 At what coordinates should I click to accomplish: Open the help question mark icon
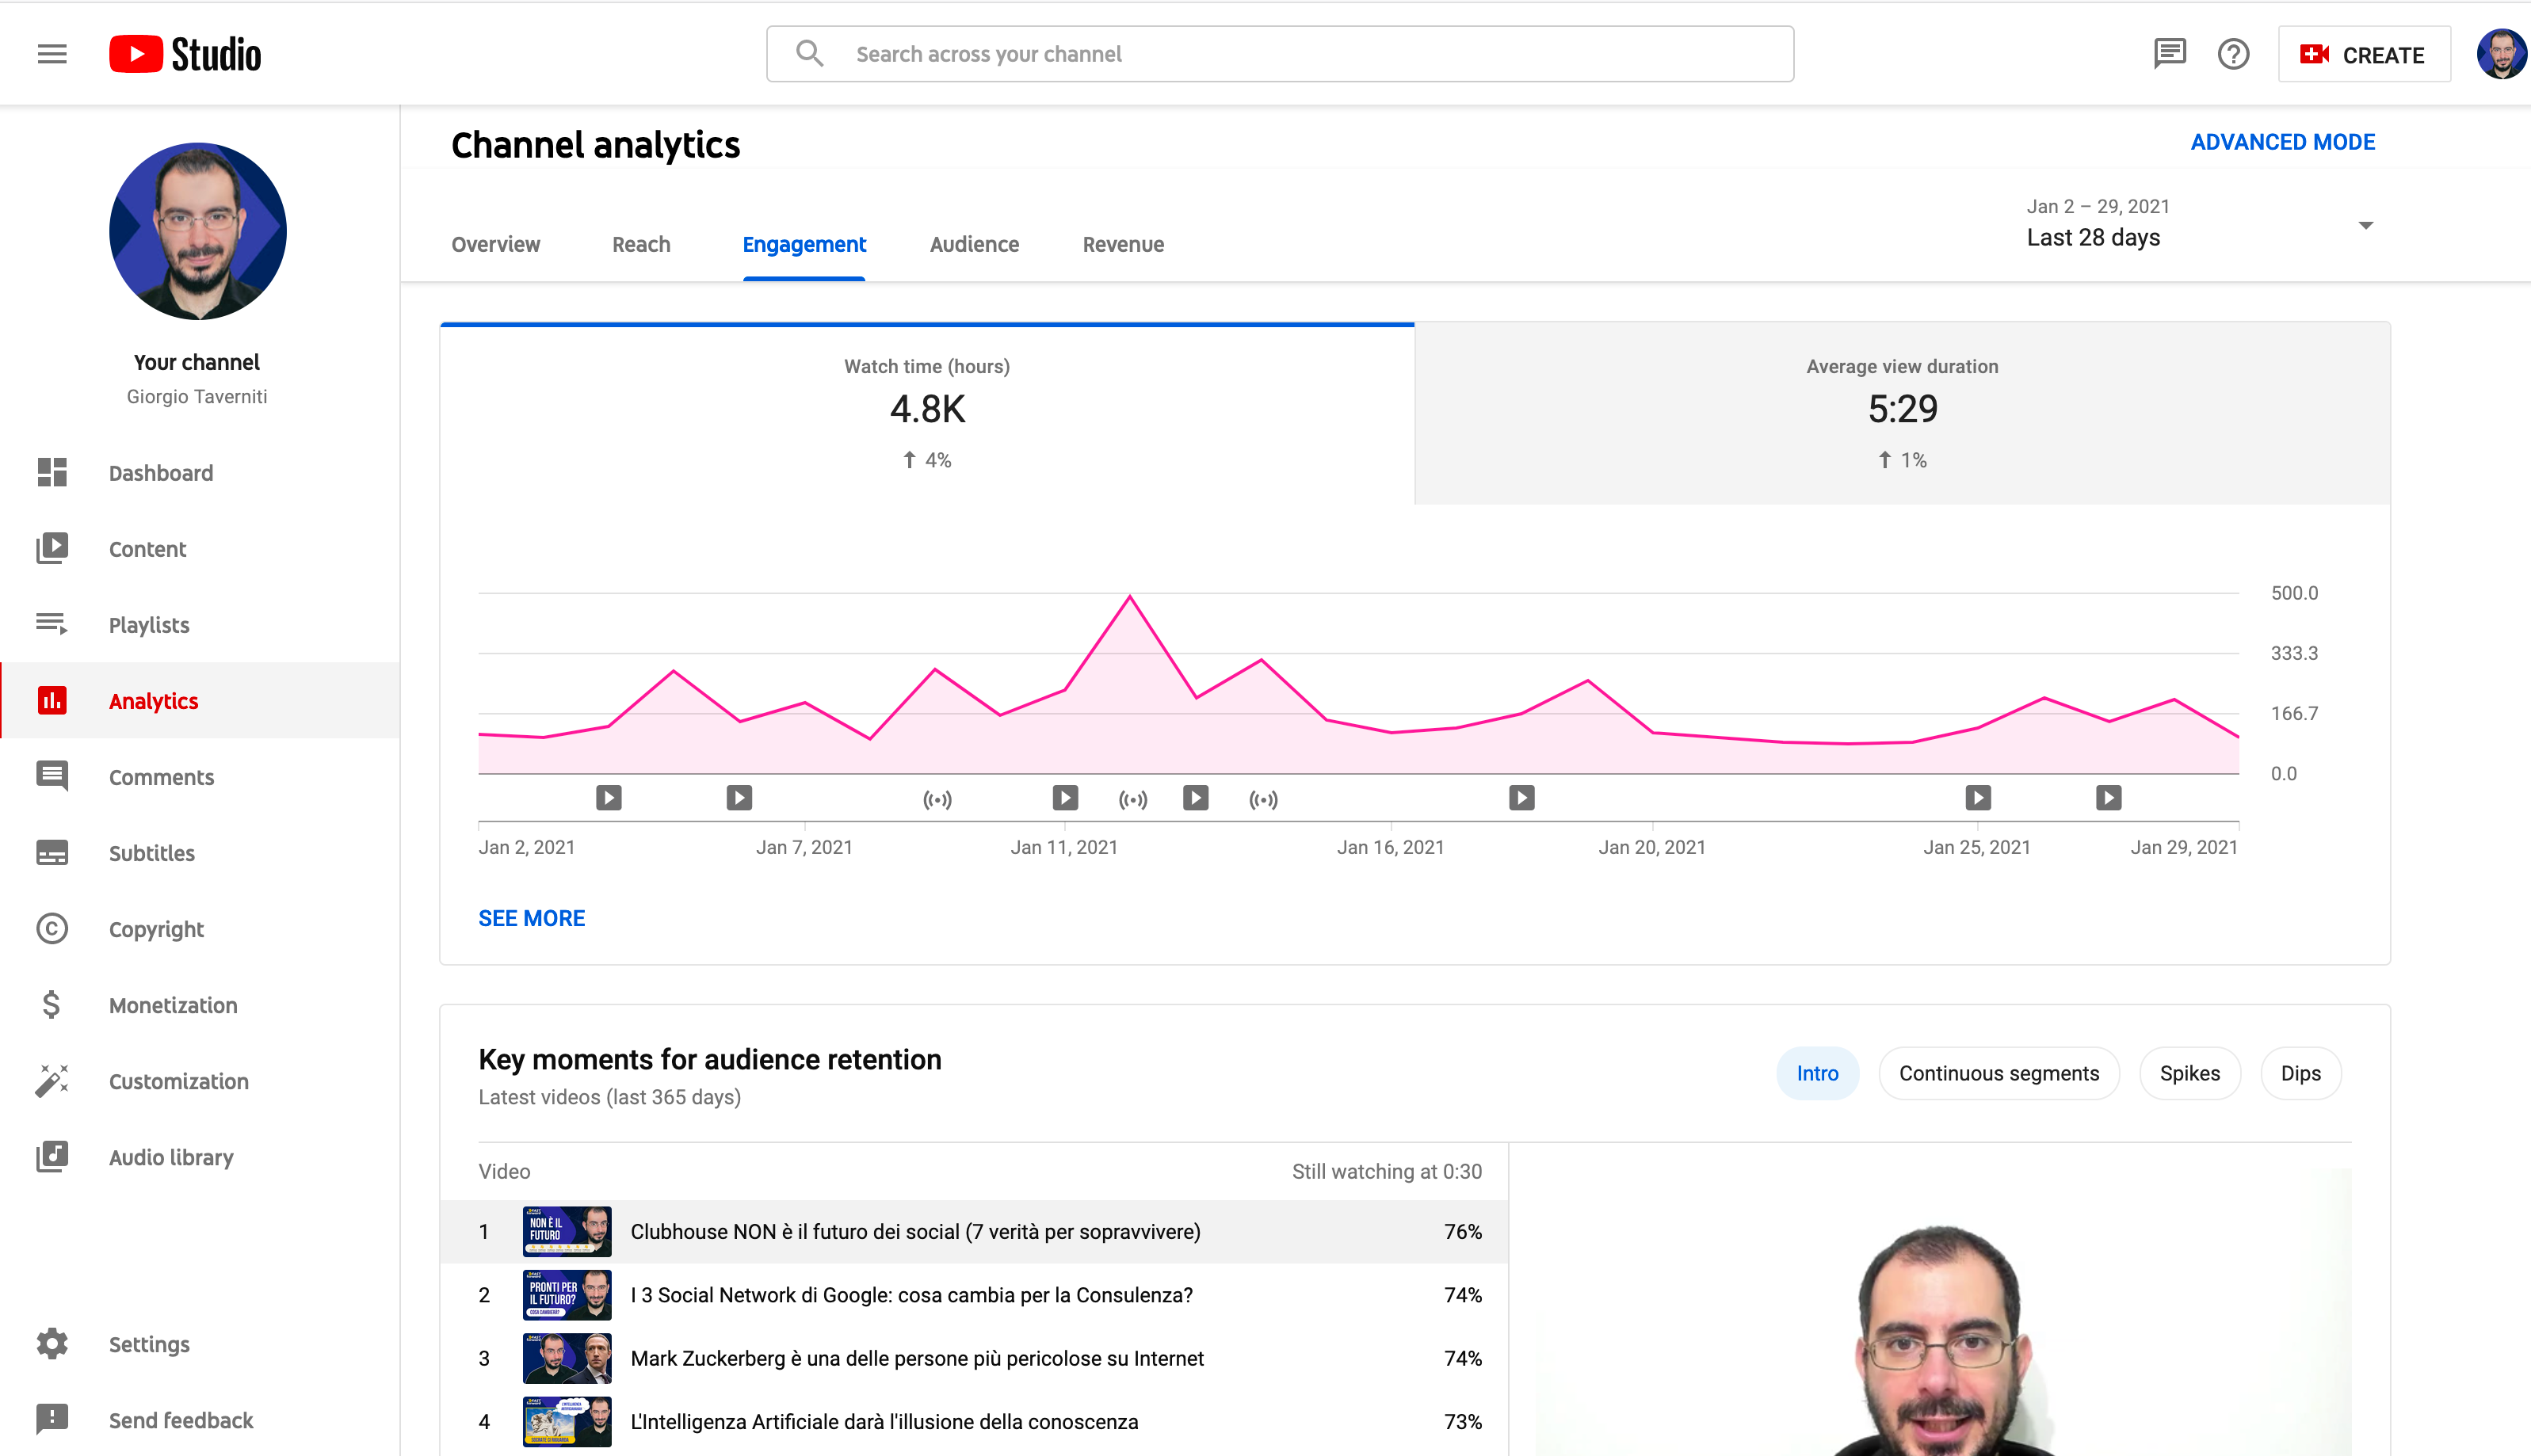(2232, 54)
